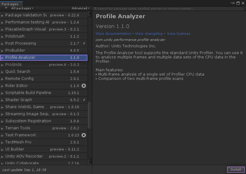Expand the TextMesh Pro package arrow
Image resolution: width=246 pixels, height=174 pixels.
point(2,142)
